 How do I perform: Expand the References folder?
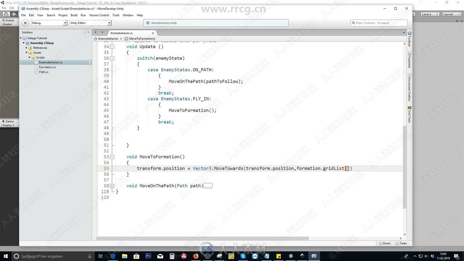click(26, 48)
